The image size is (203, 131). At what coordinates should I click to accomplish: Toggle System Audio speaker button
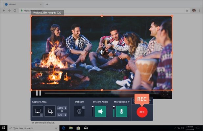pos(100,111)
